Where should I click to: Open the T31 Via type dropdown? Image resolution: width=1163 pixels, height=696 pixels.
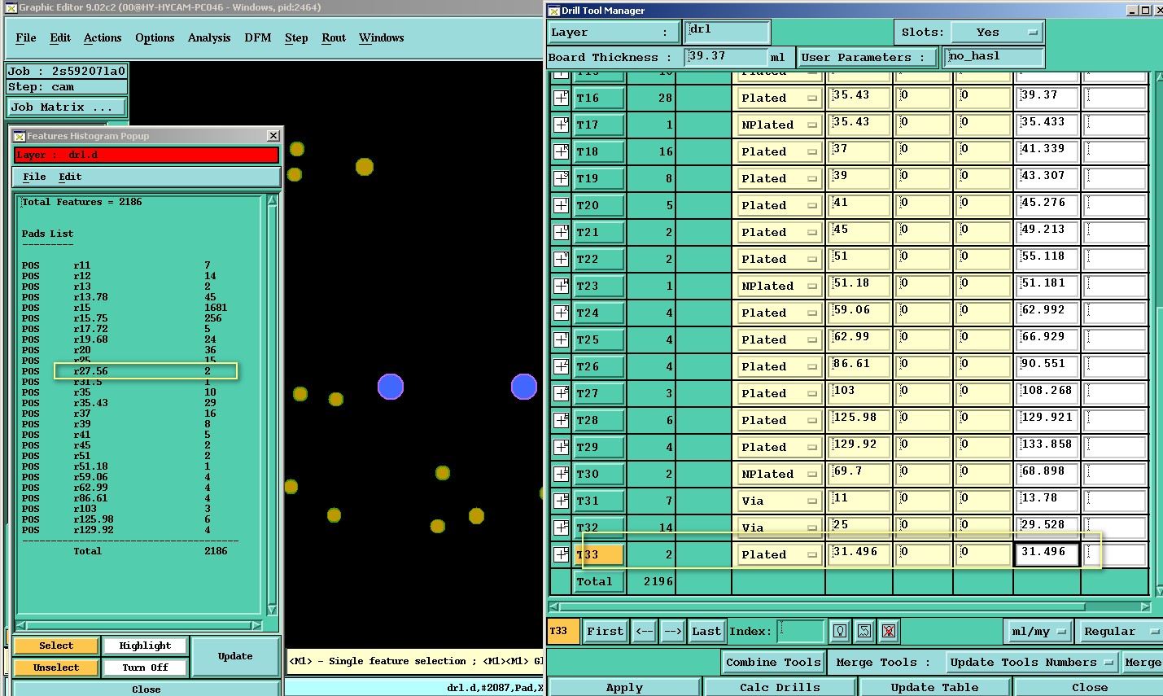779,501
